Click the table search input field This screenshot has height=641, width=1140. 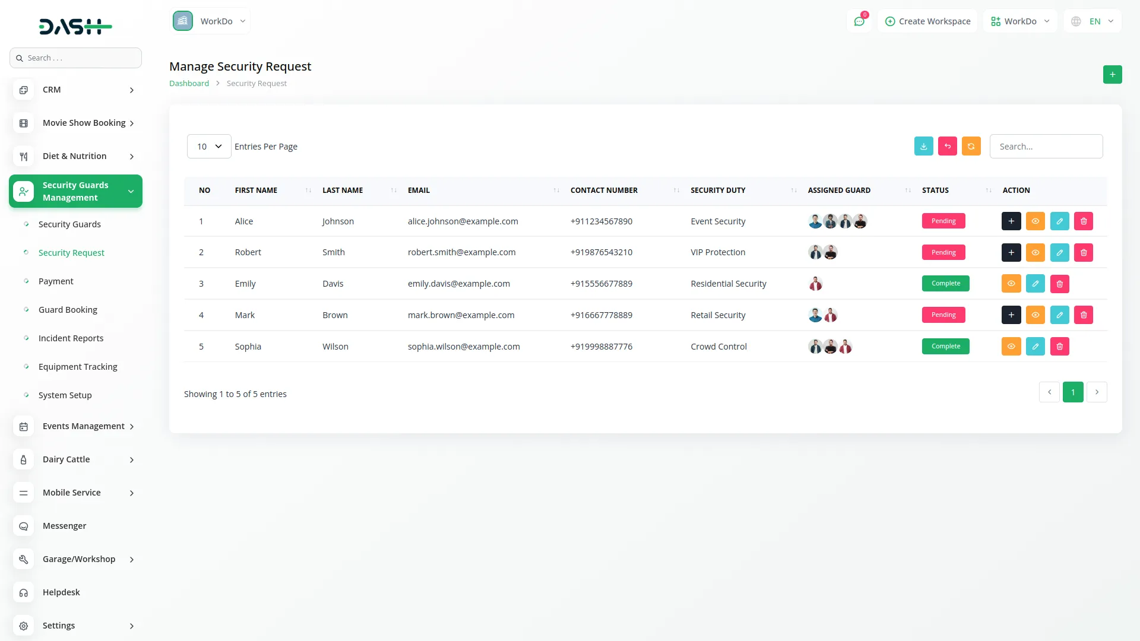pyautogui.click(x=1046, y=147)
